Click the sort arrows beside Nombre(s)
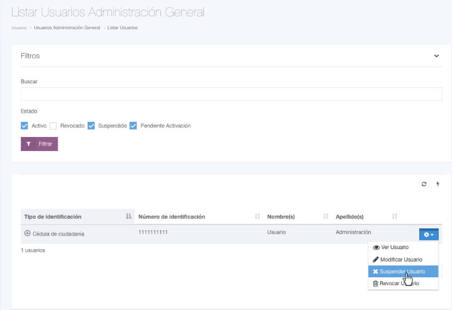The height and width of the screenshot is (310, 452). click(326, 216)
